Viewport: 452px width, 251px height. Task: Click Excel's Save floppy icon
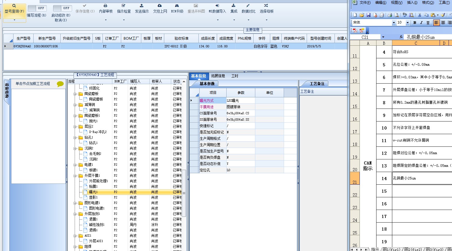[368, 15]
